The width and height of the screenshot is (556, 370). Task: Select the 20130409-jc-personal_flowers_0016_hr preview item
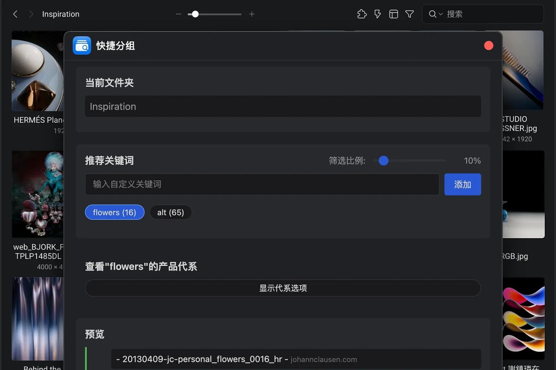pos(296,359)
